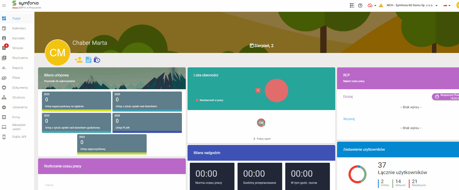Click the Sierpień date calendar selector
This screenshot has height=190, width=459.
pyautogui.click(x=261, y=46)
